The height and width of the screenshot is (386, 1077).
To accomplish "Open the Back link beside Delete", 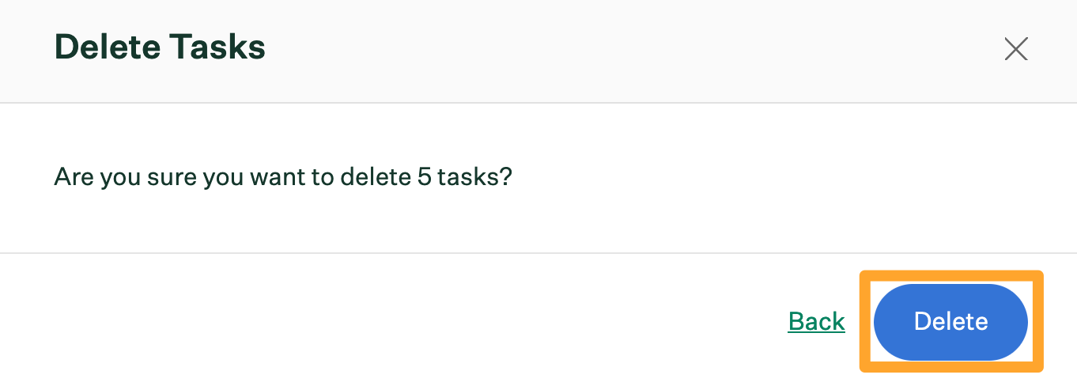I will tap(817, 321).
